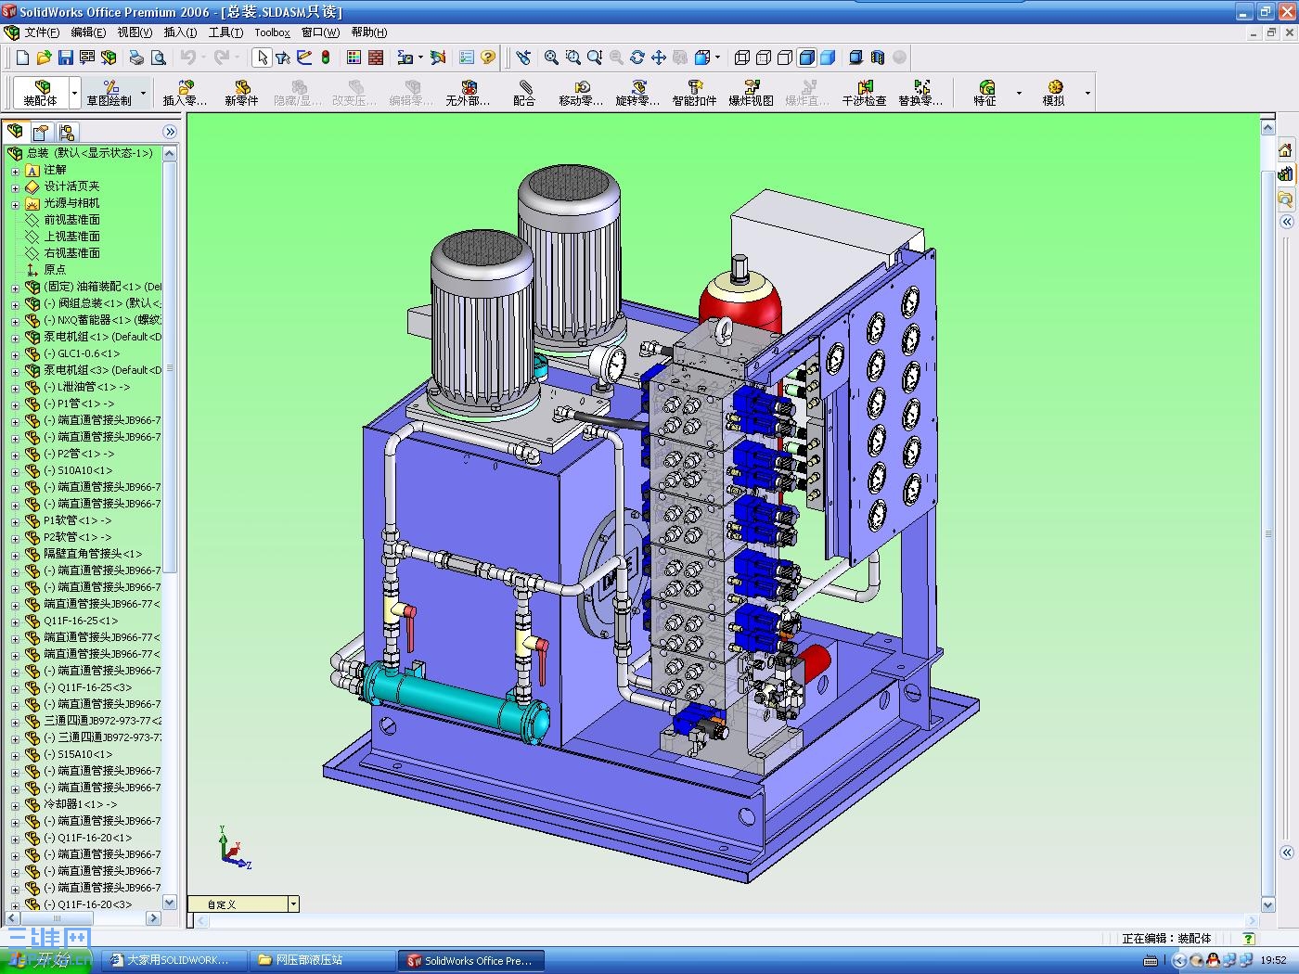The width and height of the screenshot is (1299, 974).
Task: Click the Windows 开始 Start button
Action: (46, 960)
